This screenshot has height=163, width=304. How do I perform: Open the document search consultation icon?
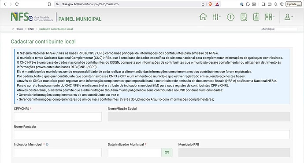pos(244,17)
